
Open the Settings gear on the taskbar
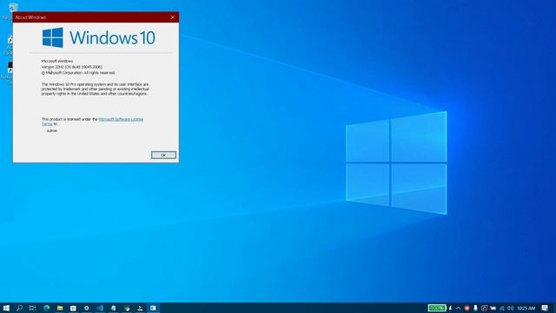[x=87, y=308]
